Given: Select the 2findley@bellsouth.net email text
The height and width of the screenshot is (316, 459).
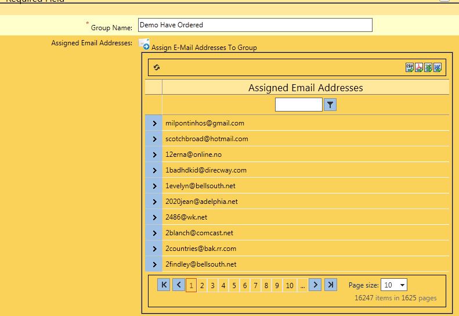Looking at the screenshot, I should click(x=201, y=264).
